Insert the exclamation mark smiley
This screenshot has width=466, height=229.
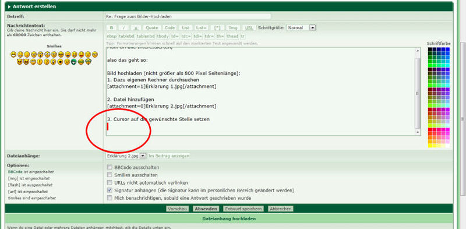pos(40,62)
